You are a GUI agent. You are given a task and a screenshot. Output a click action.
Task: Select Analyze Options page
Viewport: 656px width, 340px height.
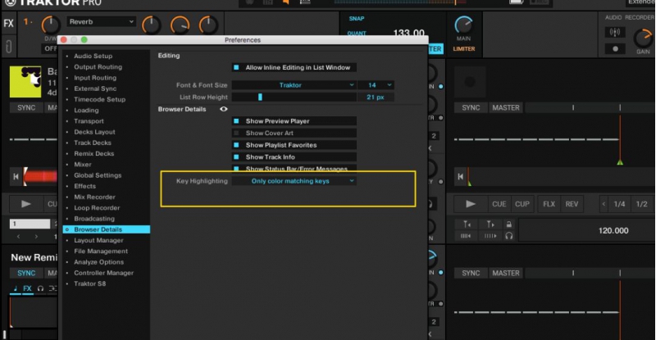point(98,263)
